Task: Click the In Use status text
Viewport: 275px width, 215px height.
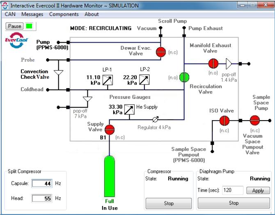Action: tap(110, 208)
